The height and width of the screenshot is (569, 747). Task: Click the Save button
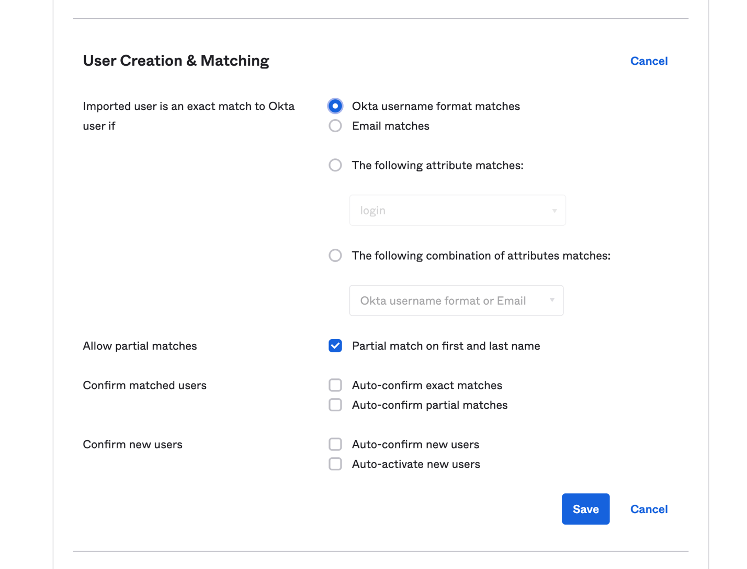point(585,509)
